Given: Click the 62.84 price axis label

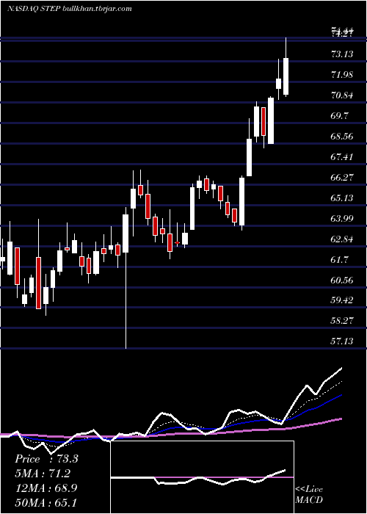Looking at the screenshot, I should 343,239.
